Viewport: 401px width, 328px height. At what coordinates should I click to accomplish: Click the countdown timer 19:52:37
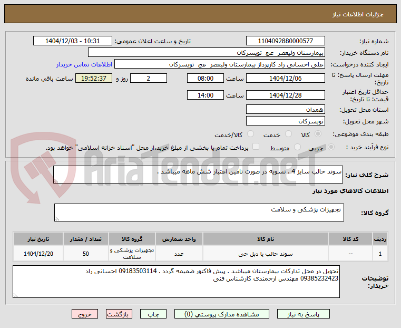pyautogui.click(x=94, y=78)
